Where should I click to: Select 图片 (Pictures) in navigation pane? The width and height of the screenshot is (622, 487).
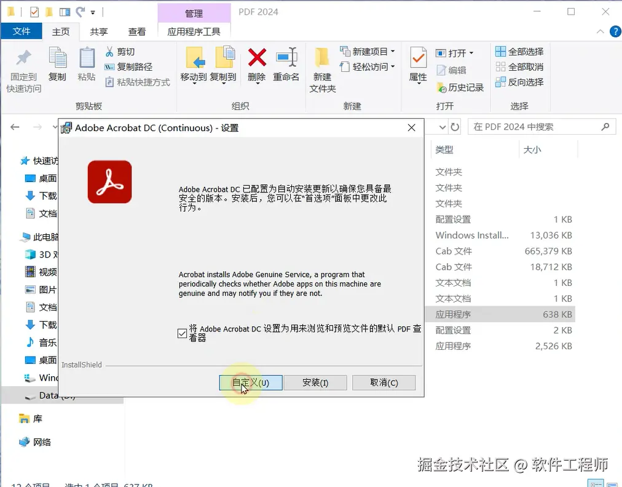[41, 290]
